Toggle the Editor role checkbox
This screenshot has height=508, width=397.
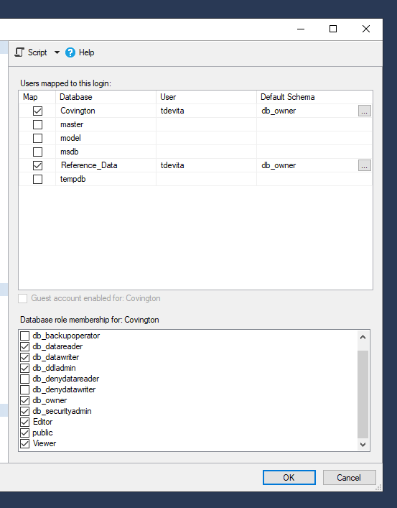tap(24, 422)
